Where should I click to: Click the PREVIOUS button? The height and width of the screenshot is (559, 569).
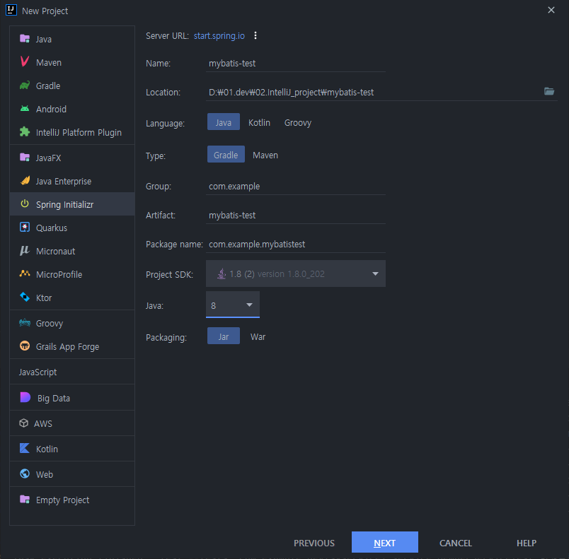point(314,543)
